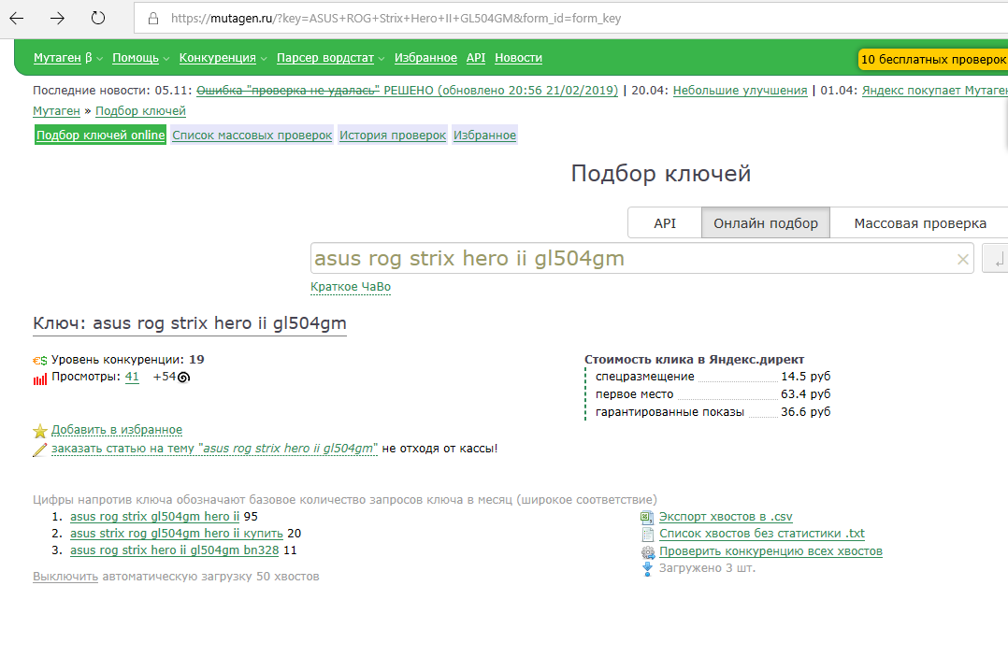Click Список хвостов без статистики .txt link
This screenshot has width=1008, height=657.
coord(762,533)
